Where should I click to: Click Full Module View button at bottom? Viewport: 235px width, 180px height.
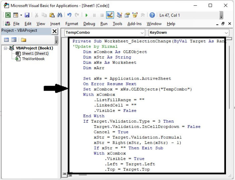coord(70,175)
